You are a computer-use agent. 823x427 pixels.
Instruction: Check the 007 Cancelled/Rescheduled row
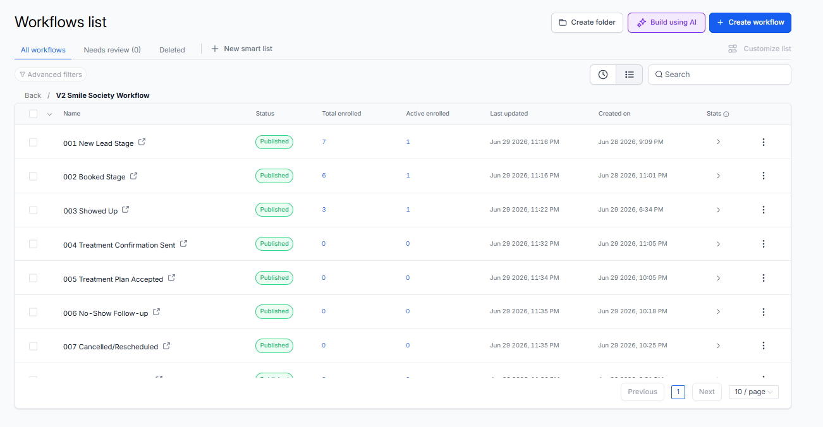click(33, 346)
